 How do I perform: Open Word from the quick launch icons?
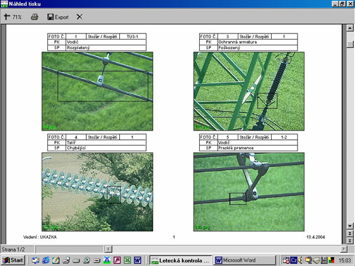(137, 260)
